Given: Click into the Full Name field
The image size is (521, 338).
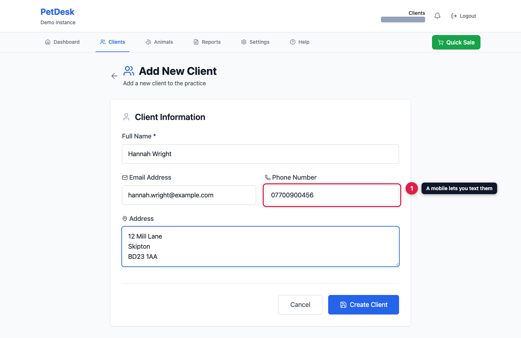Looking at the screenshot, I should click(x=260, y=154).
